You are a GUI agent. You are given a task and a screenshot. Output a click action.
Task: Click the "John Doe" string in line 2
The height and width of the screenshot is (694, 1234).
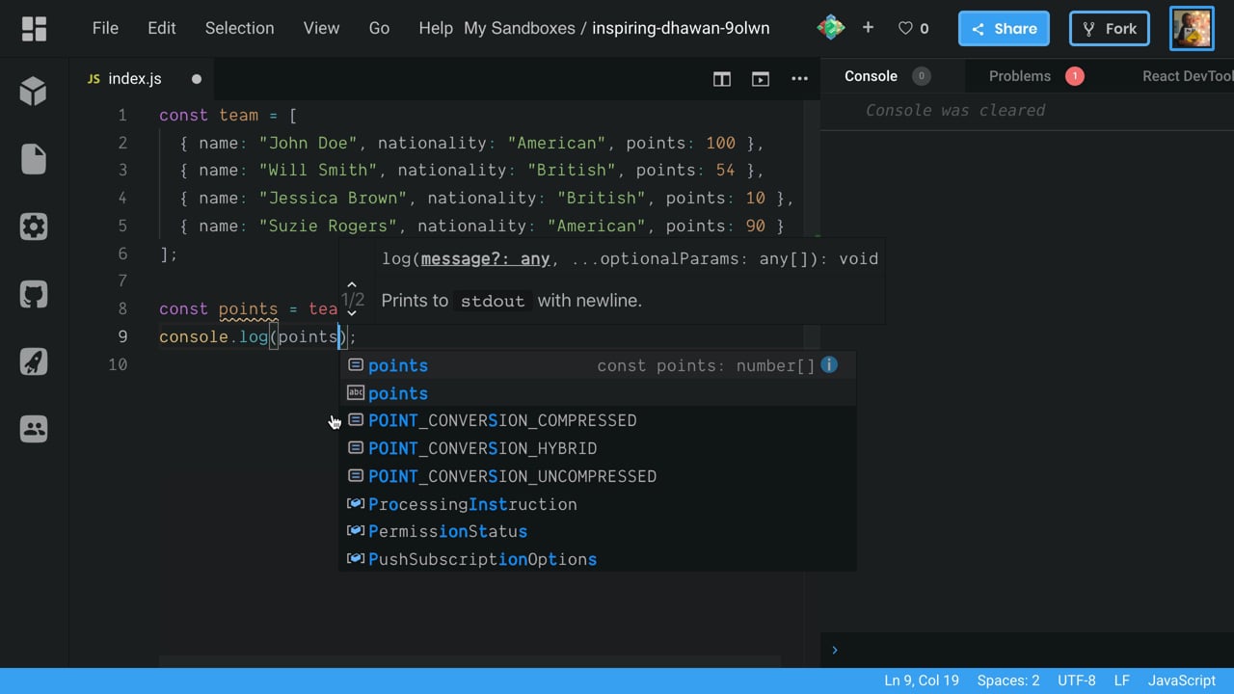[x=308, y=143]
